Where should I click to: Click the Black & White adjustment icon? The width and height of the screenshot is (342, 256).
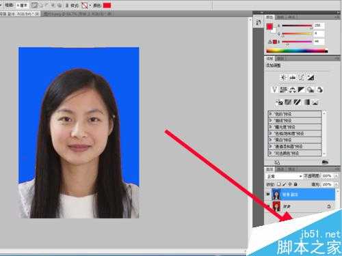302,89
